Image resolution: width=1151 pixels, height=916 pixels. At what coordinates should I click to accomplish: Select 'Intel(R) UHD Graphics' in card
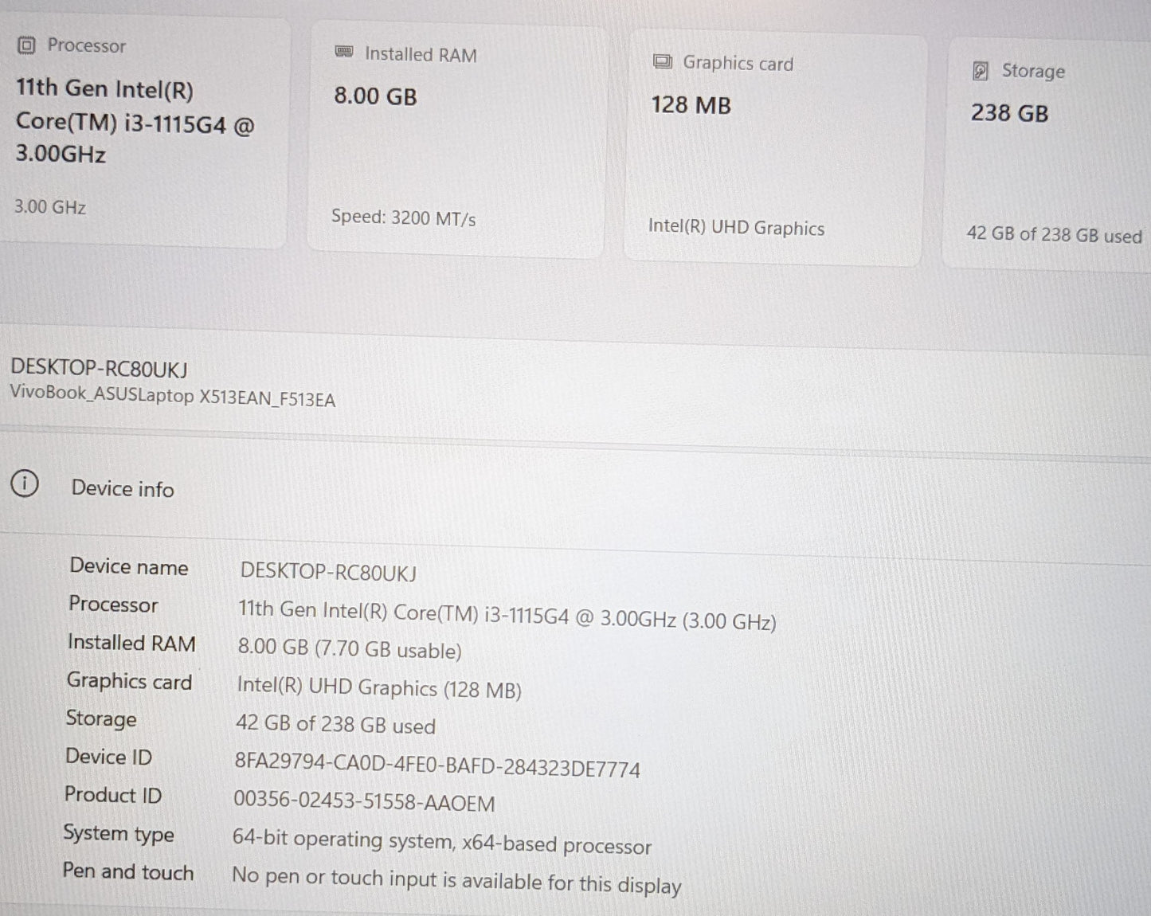point(736,228)
